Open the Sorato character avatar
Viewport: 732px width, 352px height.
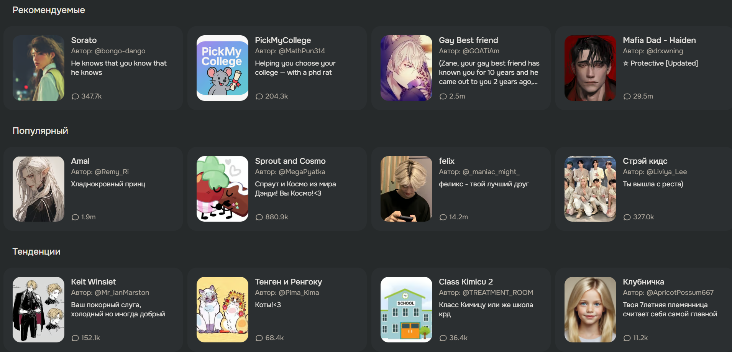(38, 68)
